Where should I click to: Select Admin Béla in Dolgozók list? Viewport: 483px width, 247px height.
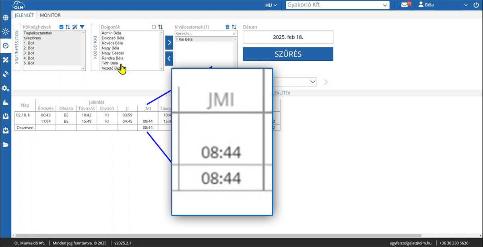coord(130,33)
